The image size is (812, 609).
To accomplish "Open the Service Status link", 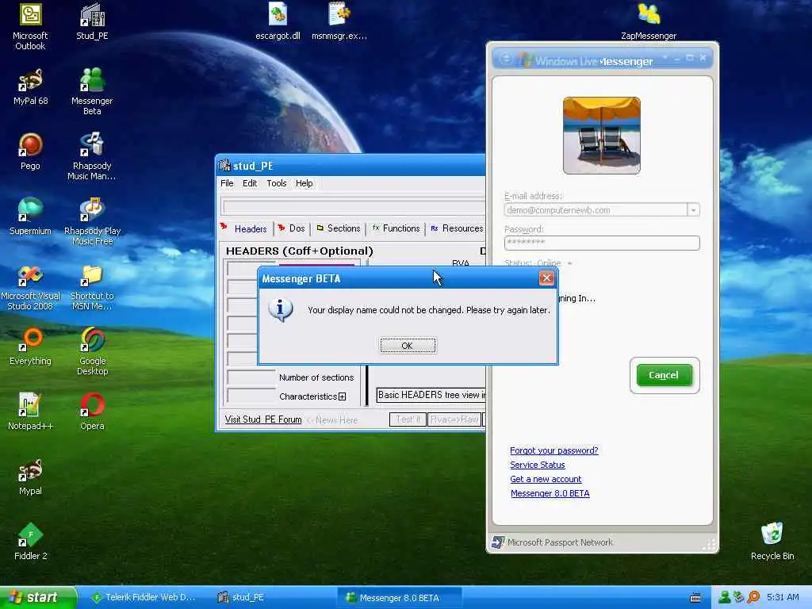I will 537,465.
